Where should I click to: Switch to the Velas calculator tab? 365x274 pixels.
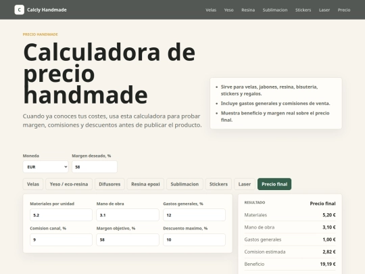[x=33, y=184]
